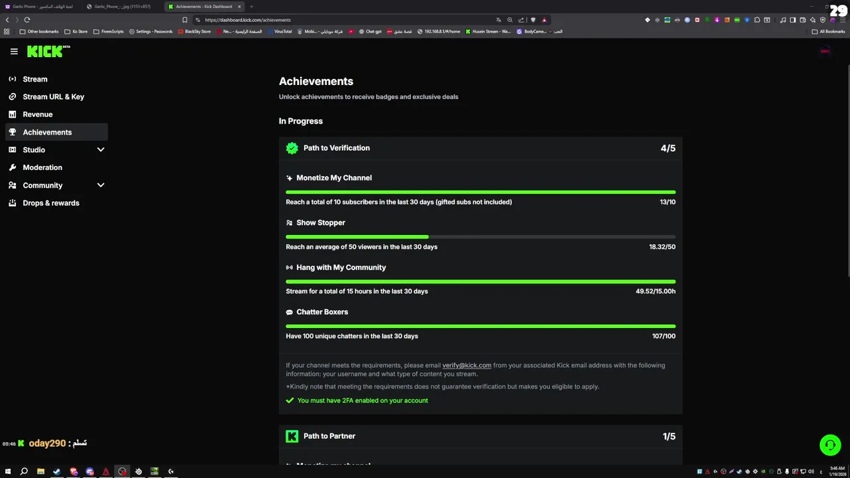Expand the Studio sidebar section
This screenshot has width=850, height=478.
(x=100, y=150)
